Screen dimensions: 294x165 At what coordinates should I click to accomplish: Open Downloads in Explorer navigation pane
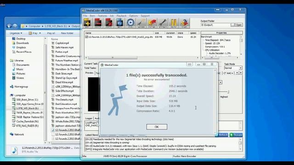click(23, 43)
